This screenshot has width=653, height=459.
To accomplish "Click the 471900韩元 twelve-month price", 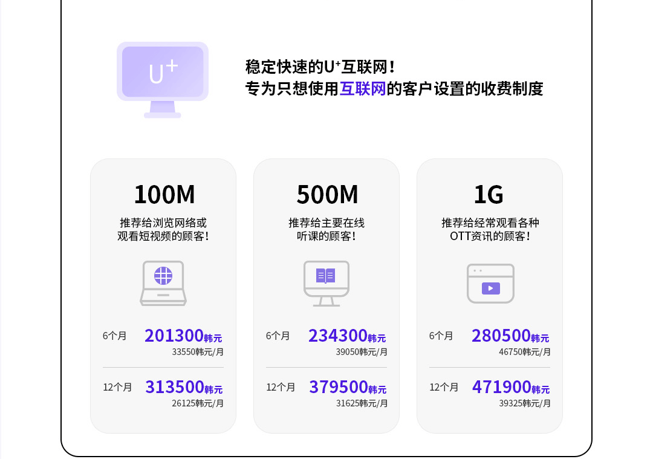I will click(511, 387).
